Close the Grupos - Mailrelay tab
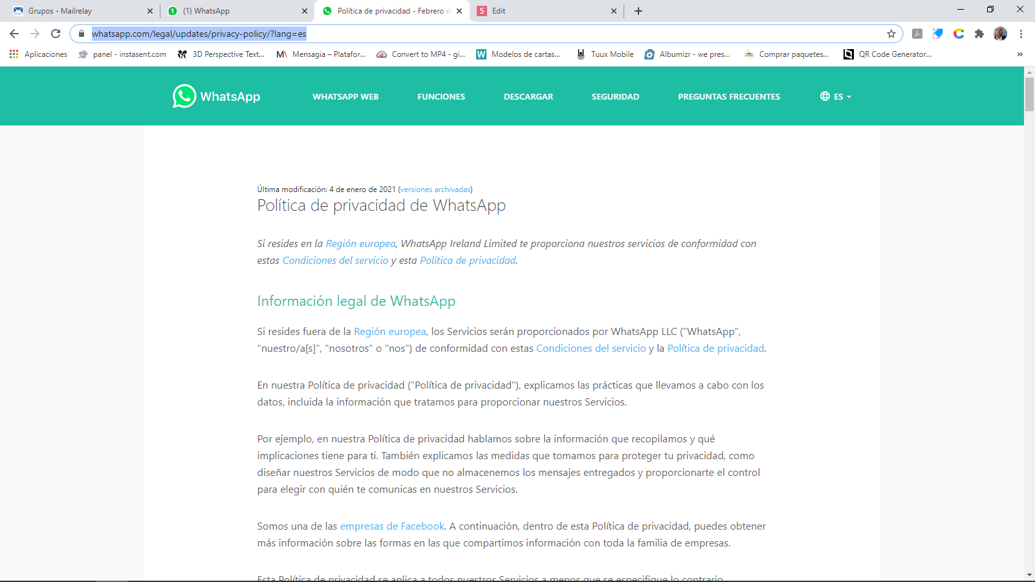 click(x=150, y=11)
